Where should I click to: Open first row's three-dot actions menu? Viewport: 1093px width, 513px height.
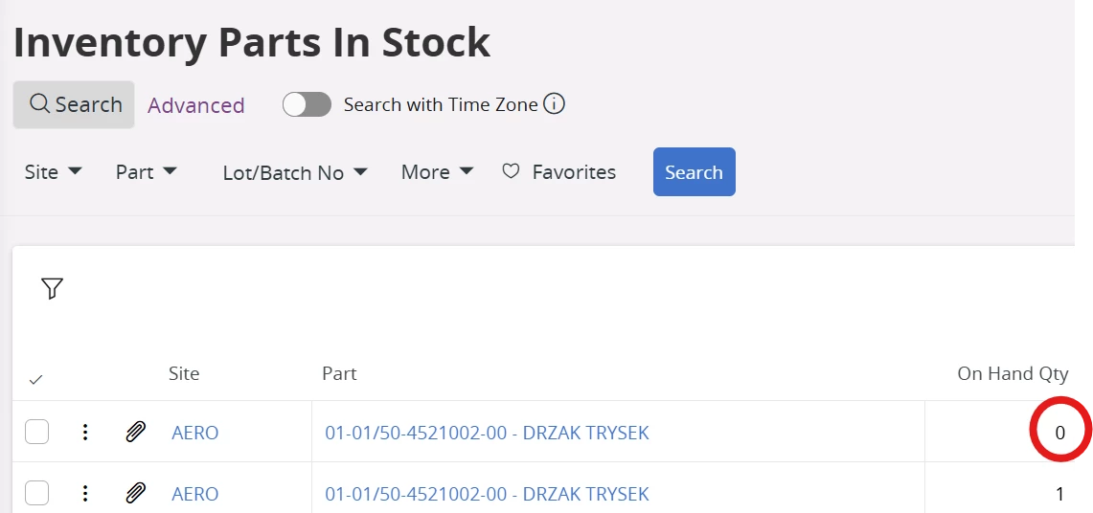pyautogui.click(x=85, y=433)
